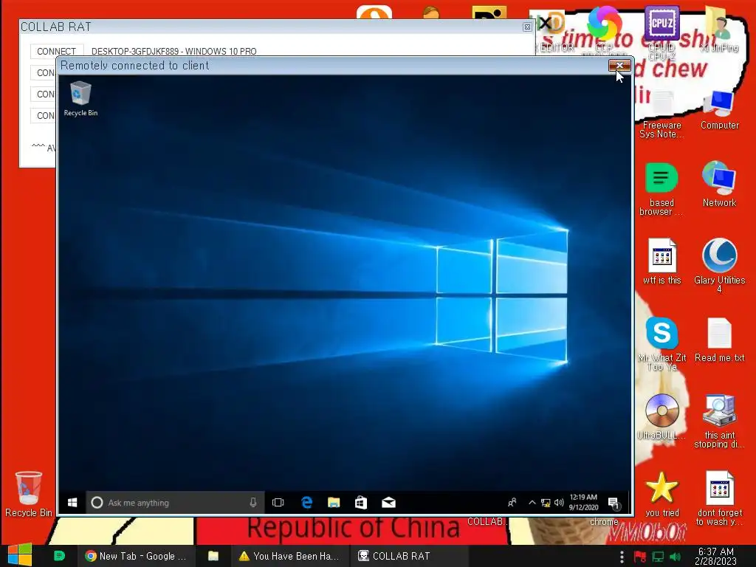Image resolution: width=756 pixels, height=567 pixels.
Task: Switch to New Tab - Google Chrome task
Action: [136, 556]
